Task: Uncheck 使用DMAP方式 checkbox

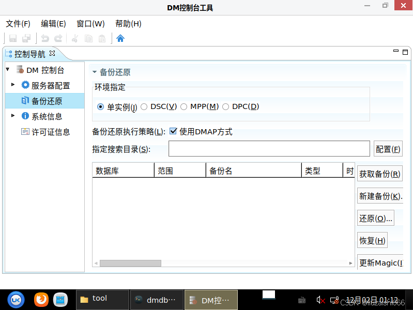Action: click(x=173, y=131)
